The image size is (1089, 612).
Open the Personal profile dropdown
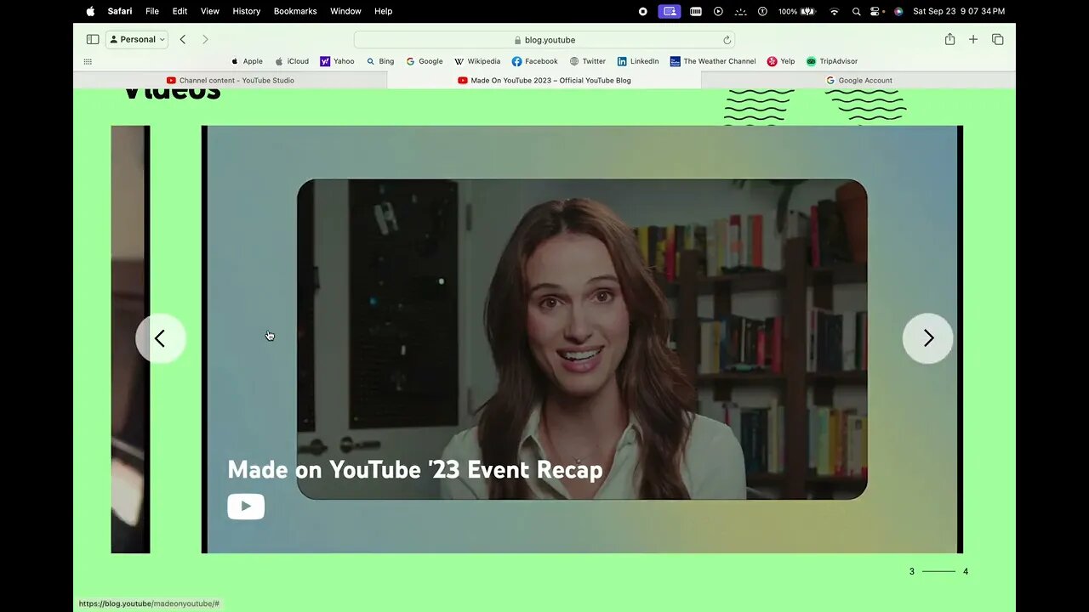pyautogui.click(x=137, y=39)
